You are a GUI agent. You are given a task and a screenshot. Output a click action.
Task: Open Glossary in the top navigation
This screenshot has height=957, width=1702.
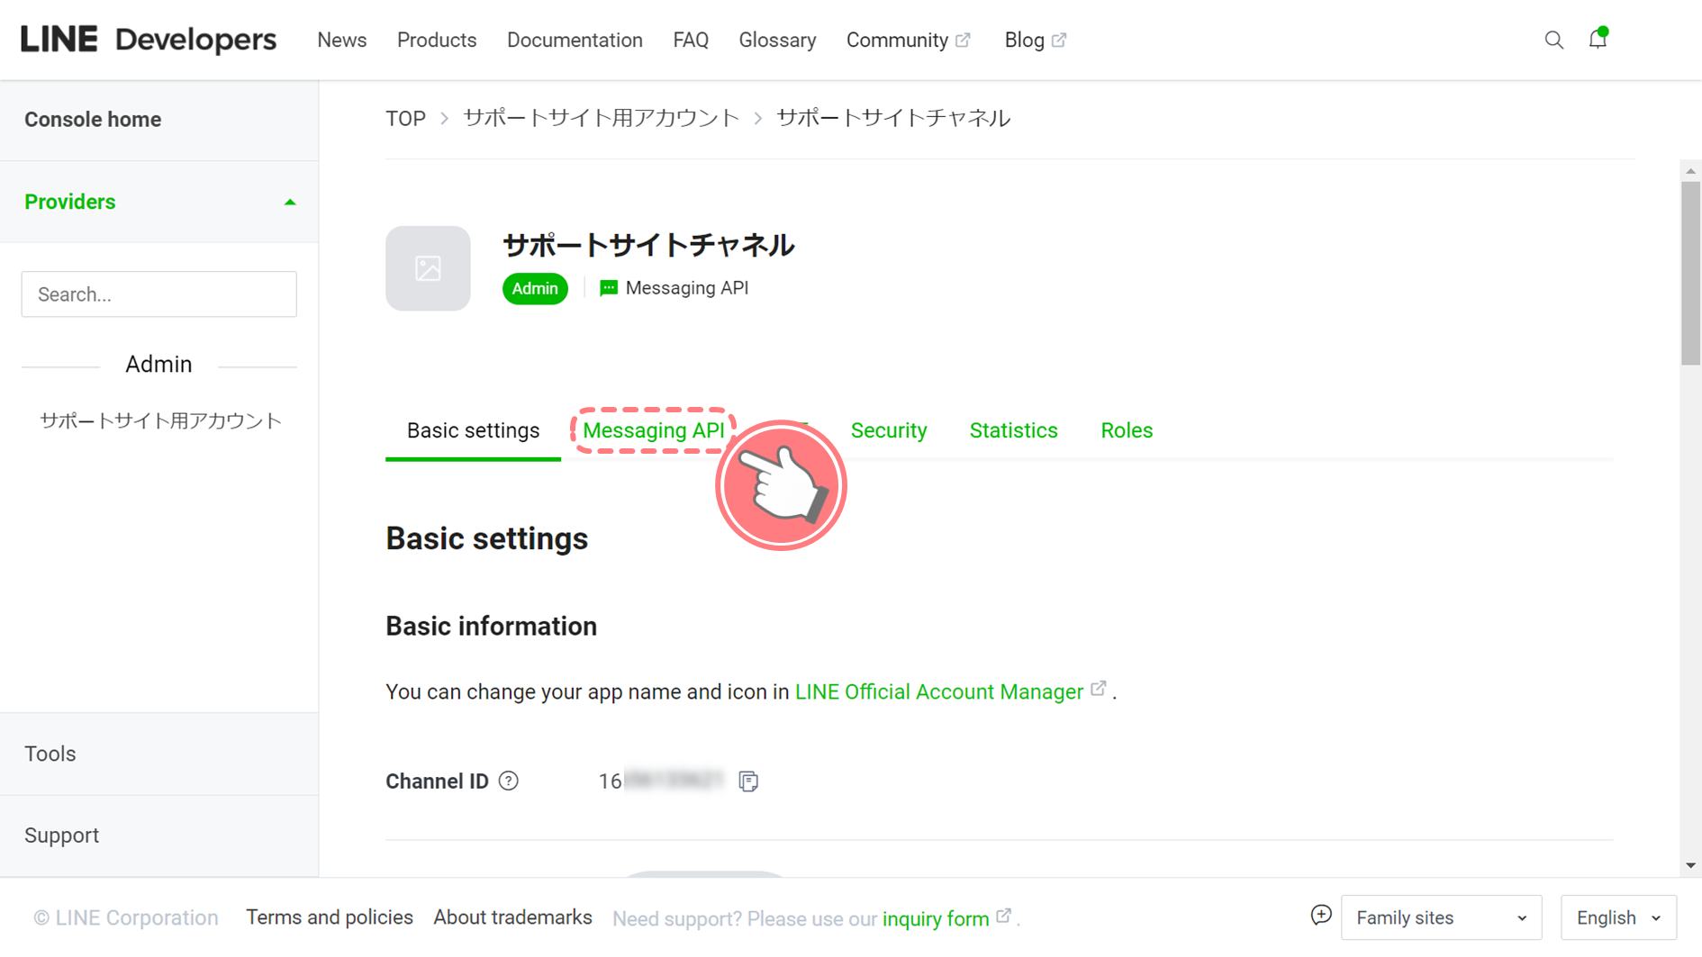coord(777,41)
